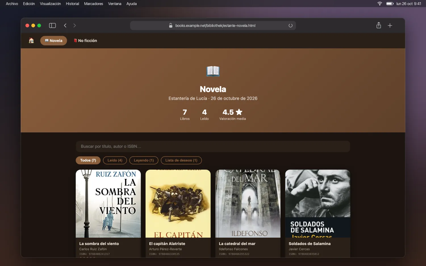Click the 4.5 Valoración media stat
426x266 pixels.
click(233, 115)
